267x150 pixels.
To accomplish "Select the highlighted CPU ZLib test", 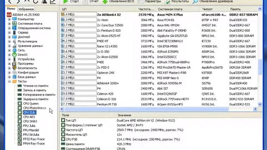I will point(29,112).
